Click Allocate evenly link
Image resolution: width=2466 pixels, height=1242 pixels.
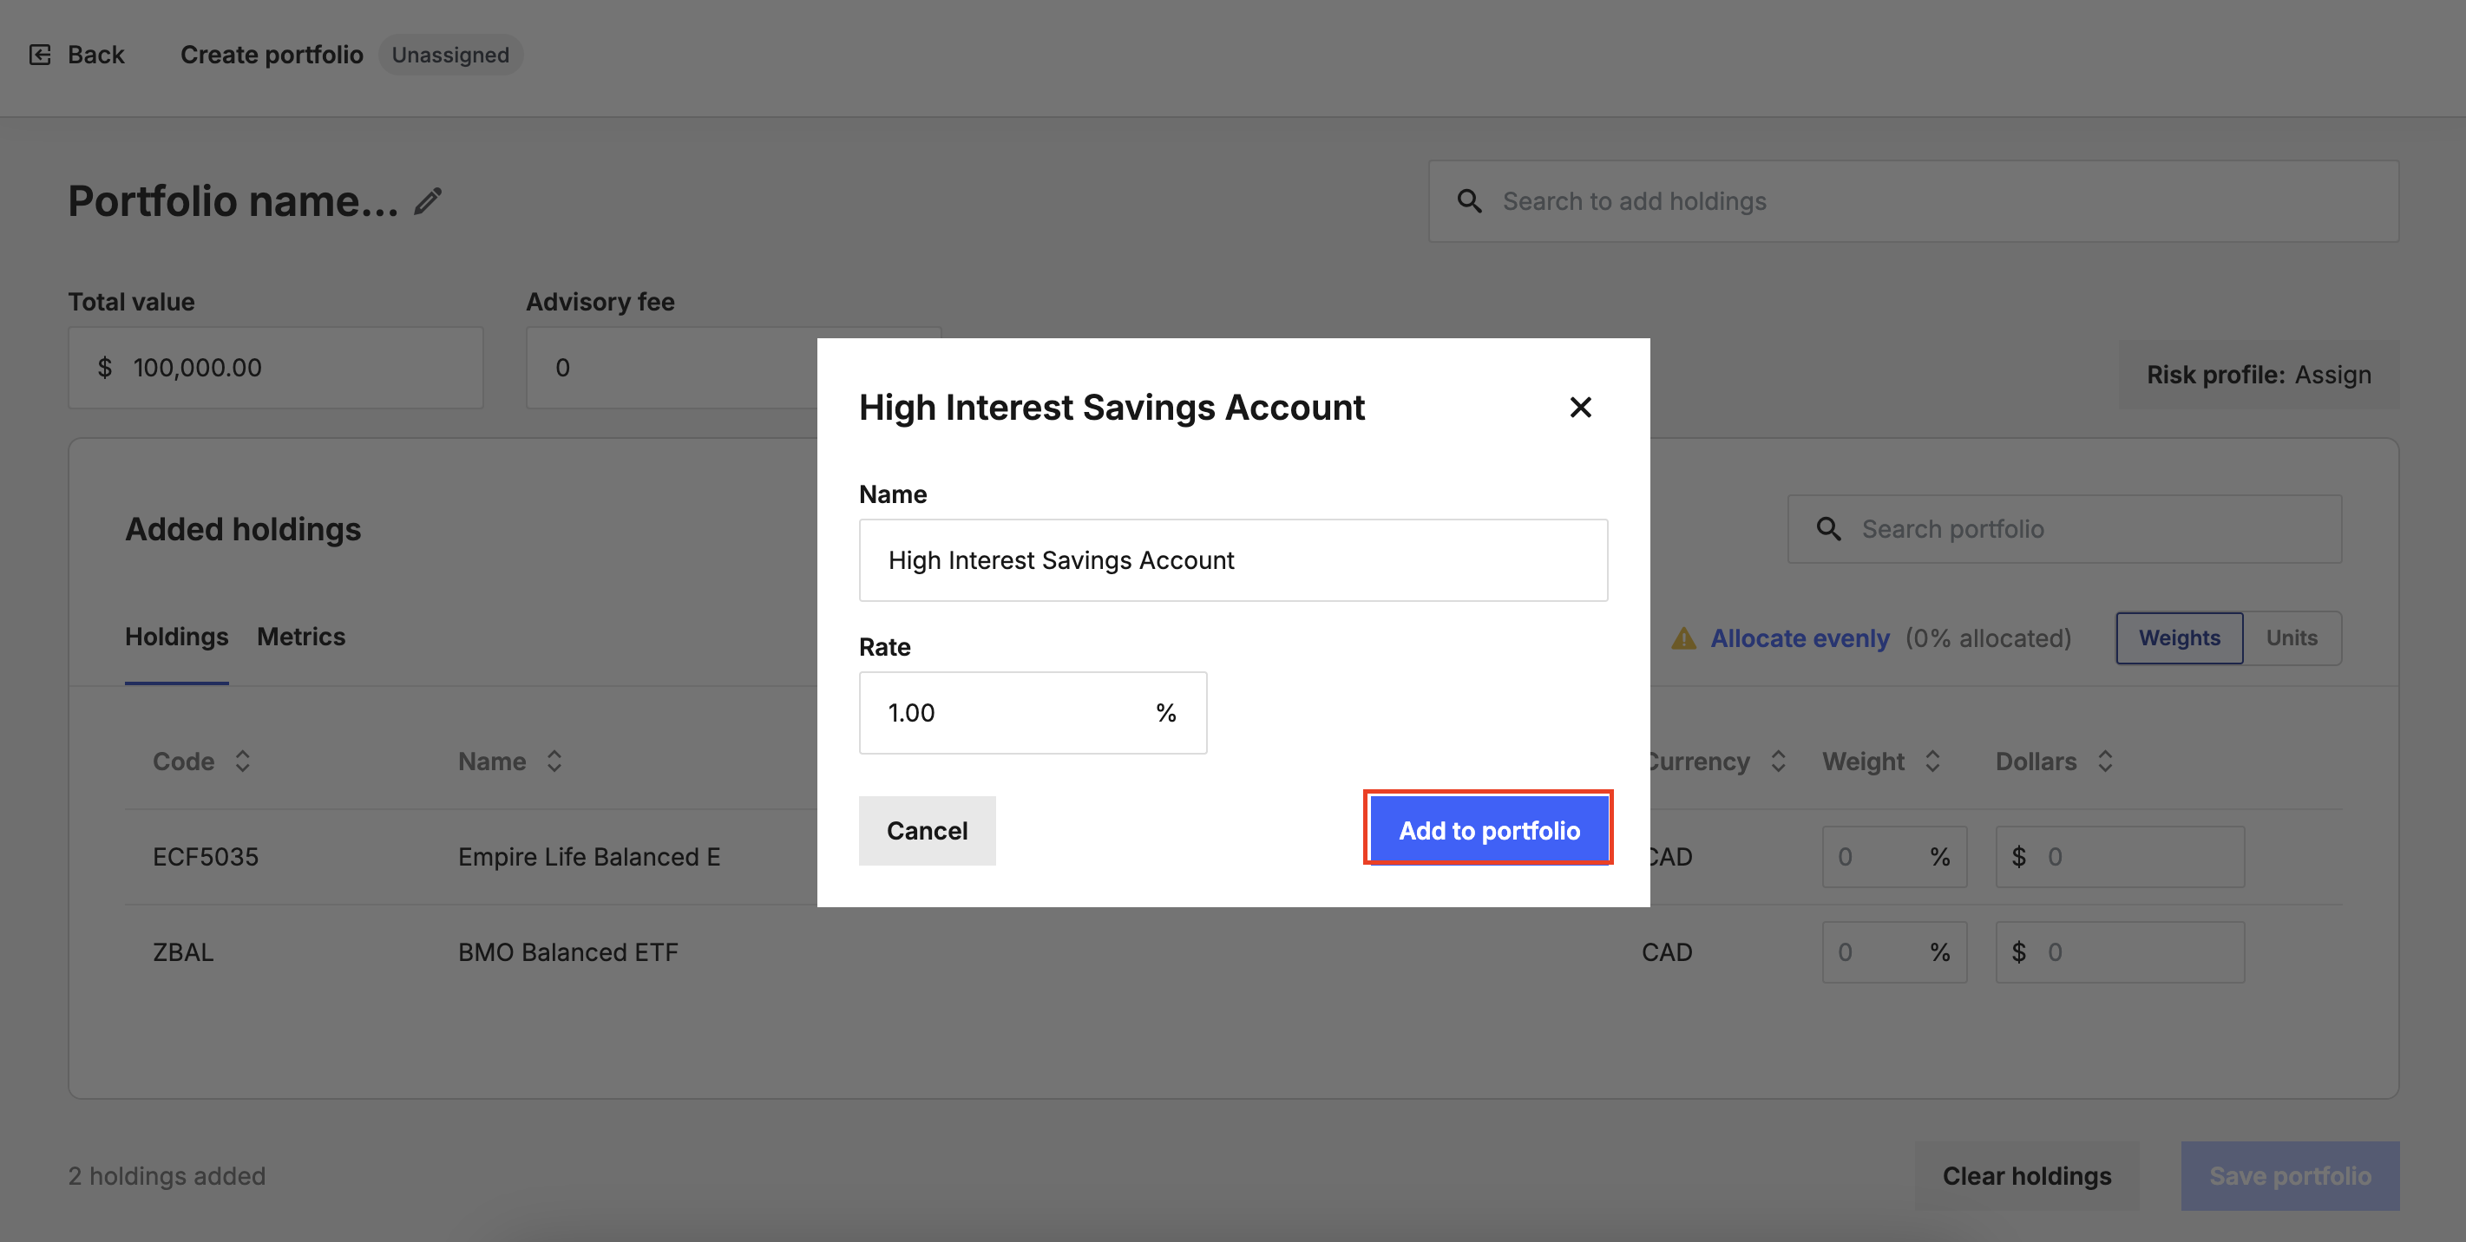(1800, 638)
